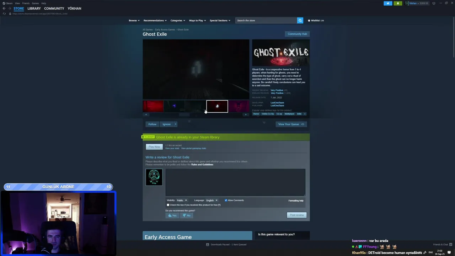Screen dimensions: 455x256
Task: Click the Horror tag
Action: pos(256,114)
